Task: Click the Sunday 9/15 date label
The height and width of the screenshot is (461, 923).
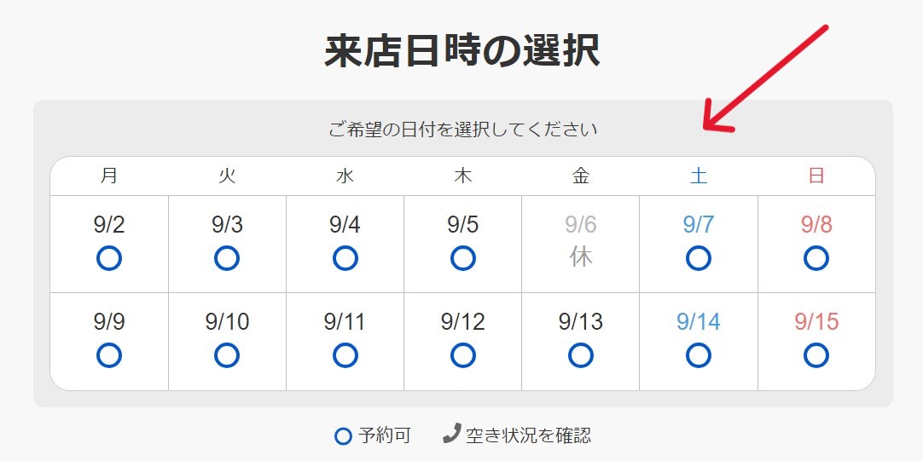Action: [x=816, y=322]
